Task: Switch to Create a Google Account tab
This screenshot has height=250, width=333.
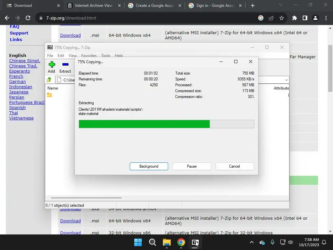Action: coord(154,6)
